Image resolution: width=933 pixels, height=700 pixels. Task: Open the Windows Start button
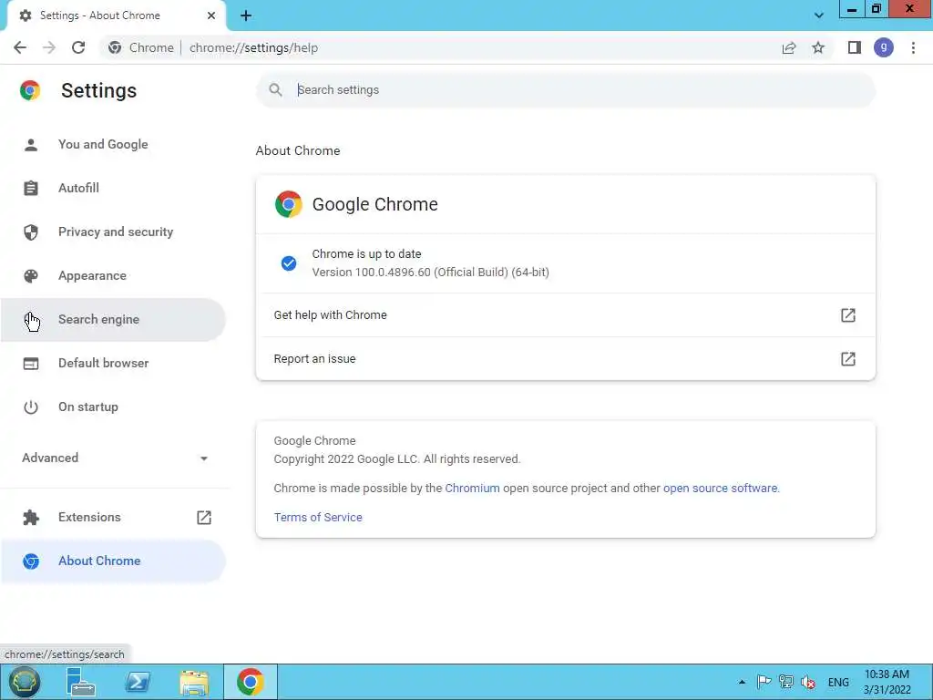(24, 682)
